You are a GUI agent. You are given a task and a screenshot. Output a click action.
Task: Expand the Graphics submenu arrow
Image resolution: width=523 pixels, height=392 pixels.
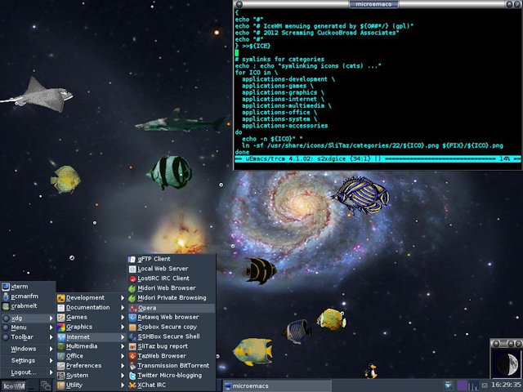(x=123, y=327)
